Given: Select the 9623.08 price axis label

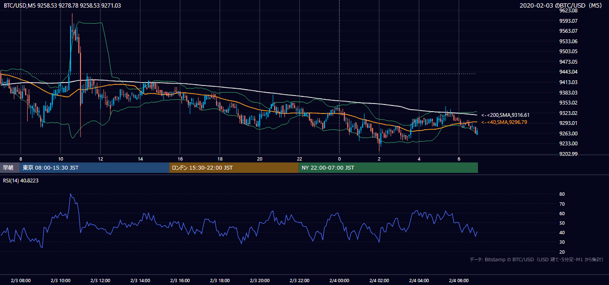Looking at the screenshot, I should [x=568, y=10].
